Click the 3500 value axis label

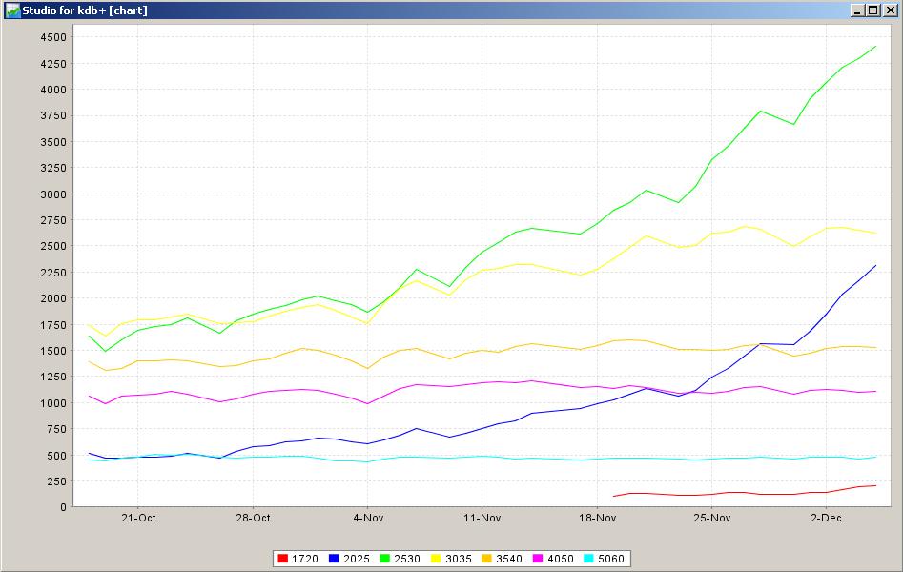pos(53,142)
